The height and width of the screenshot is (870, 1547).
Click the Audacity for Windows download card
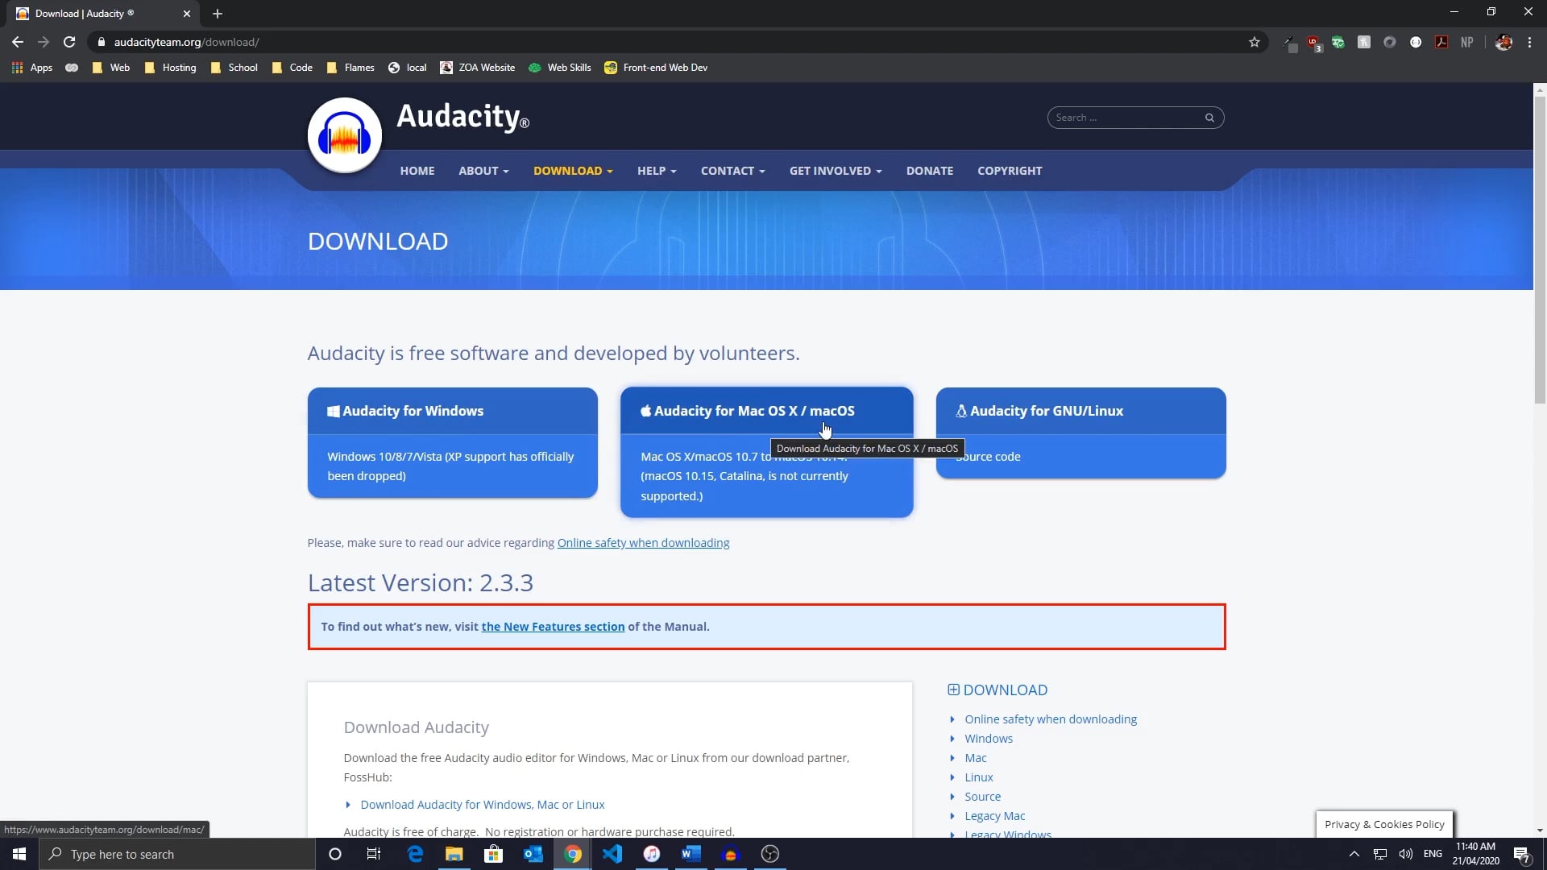pos(453,442)
